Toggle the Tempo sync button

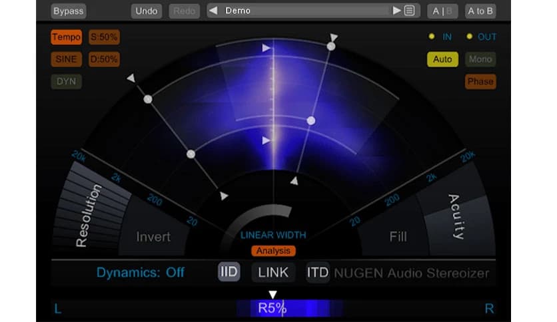[x=66, y=37]
